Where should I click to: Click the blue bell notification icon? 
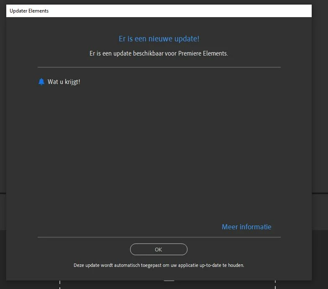pyautogui.click(x=41, y=82)
